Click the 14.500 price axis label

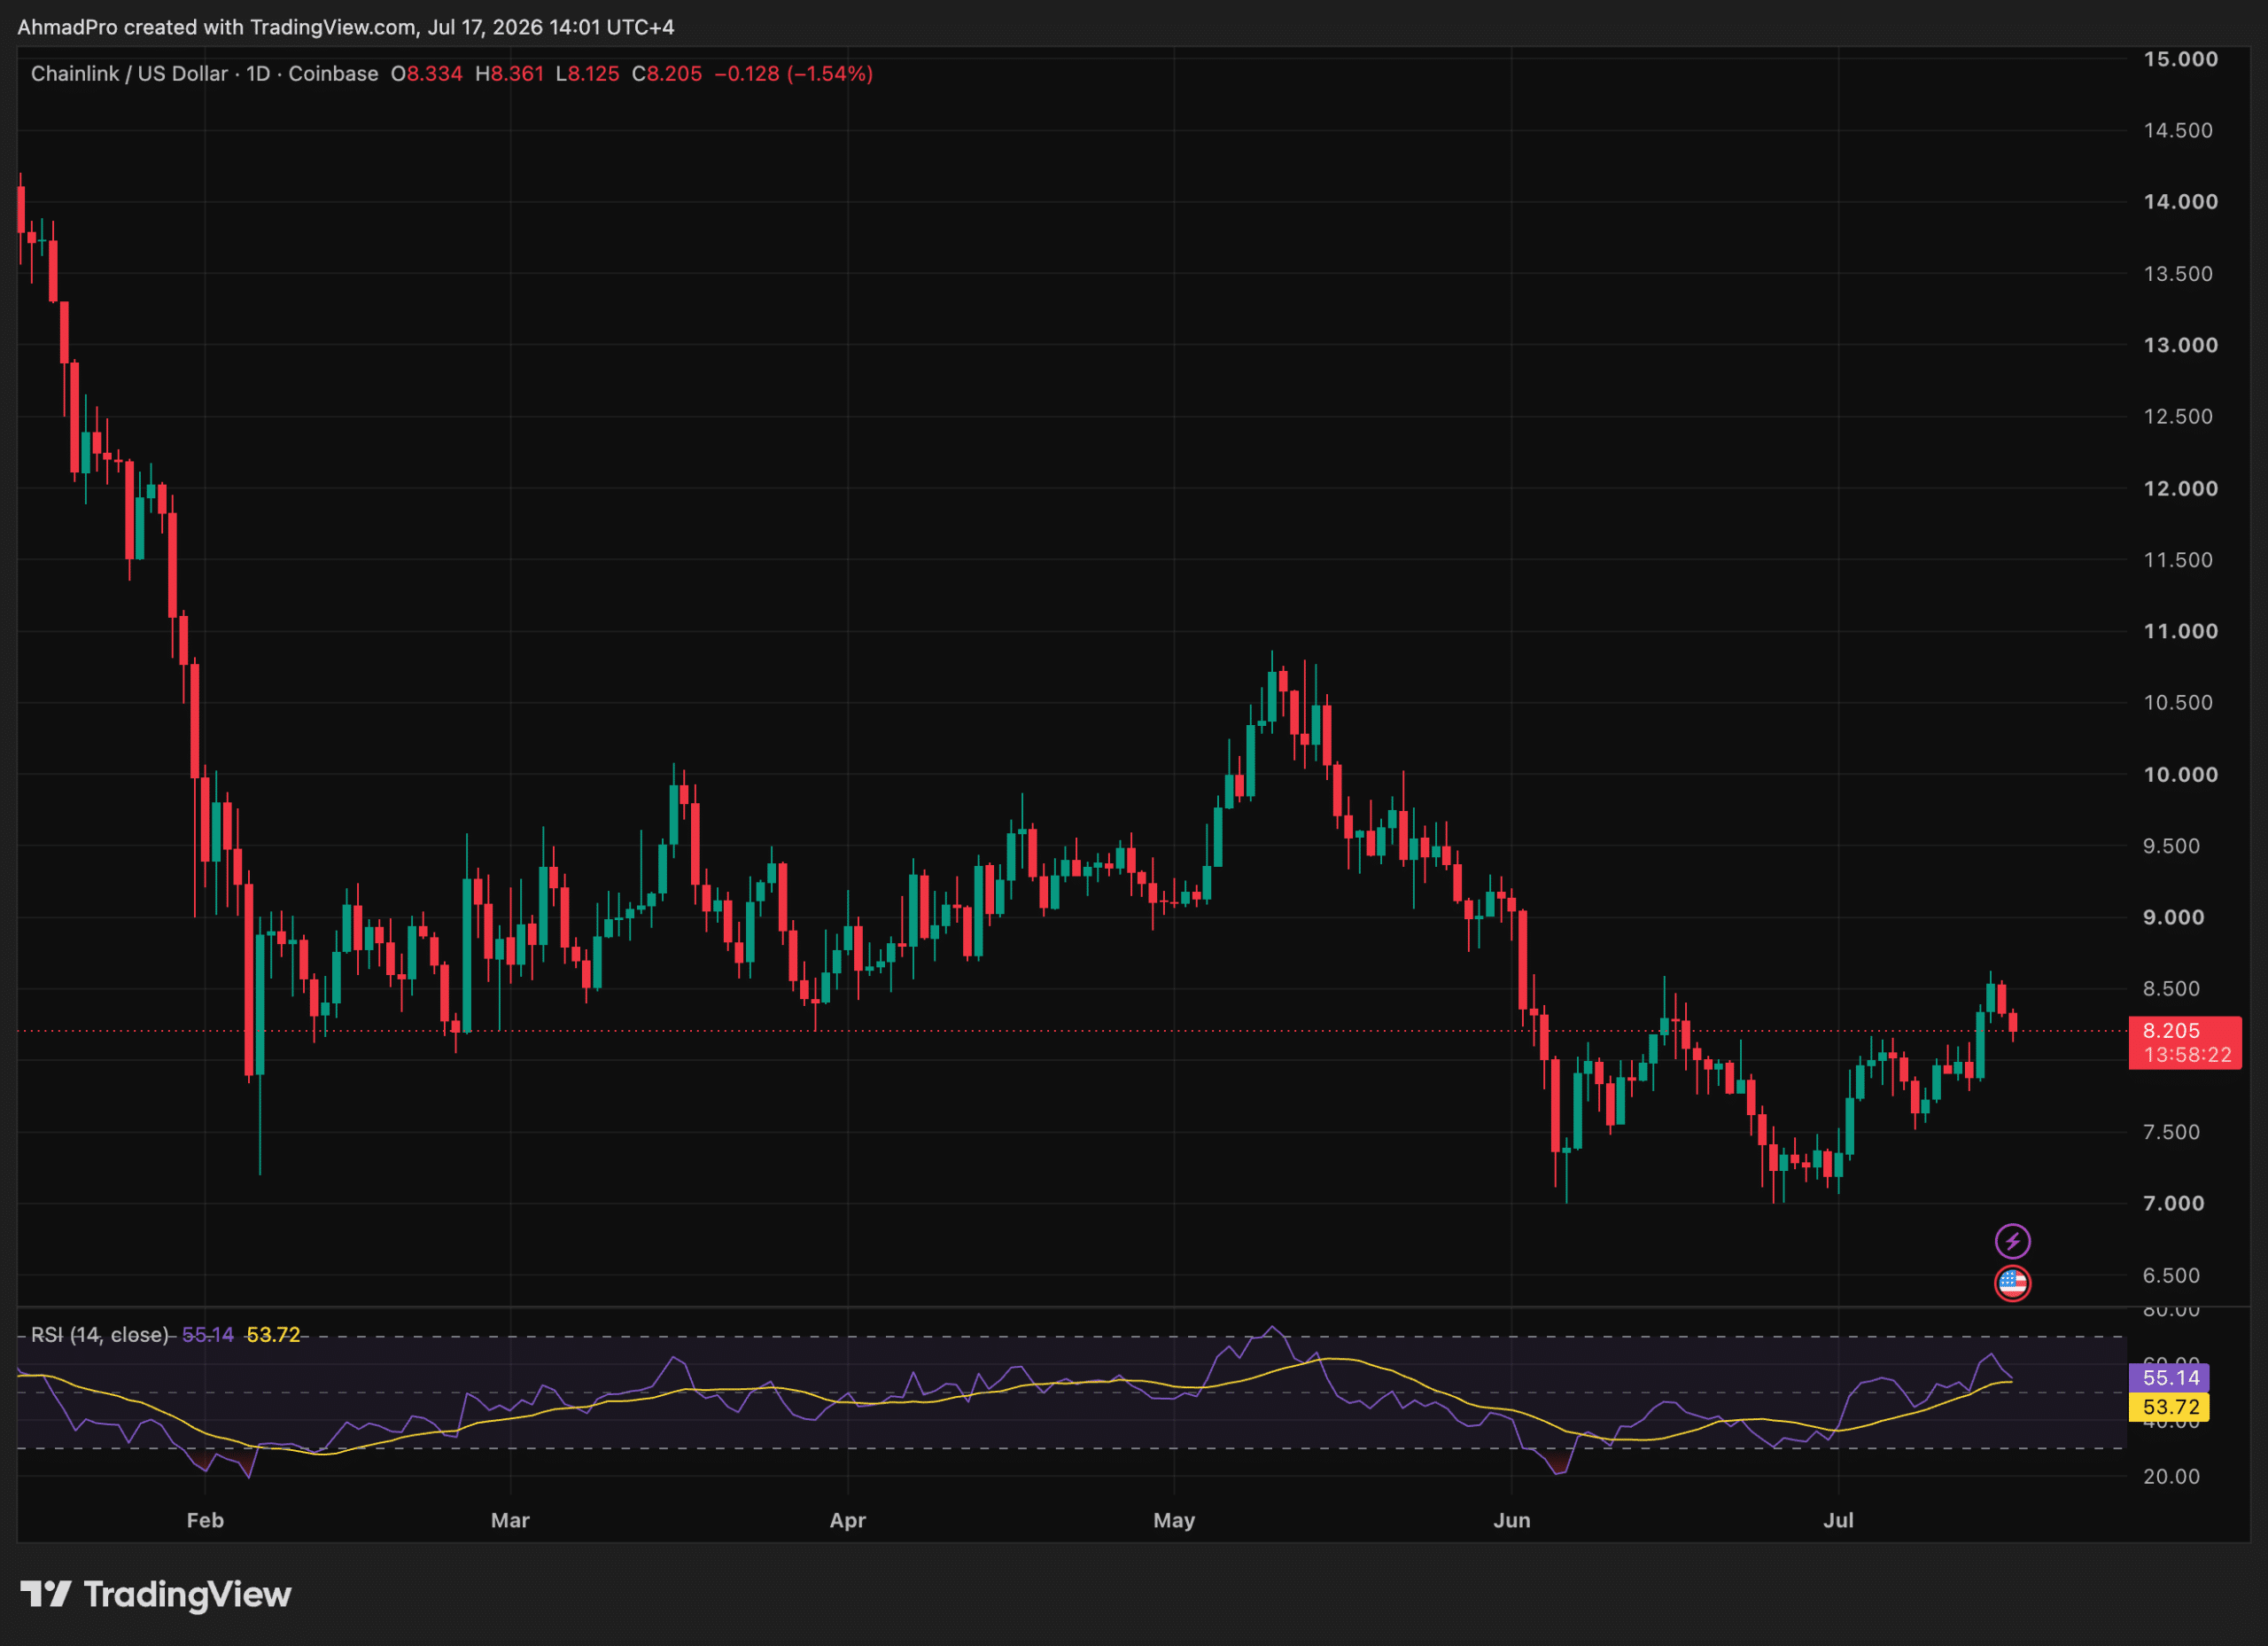click(2178, 130)
